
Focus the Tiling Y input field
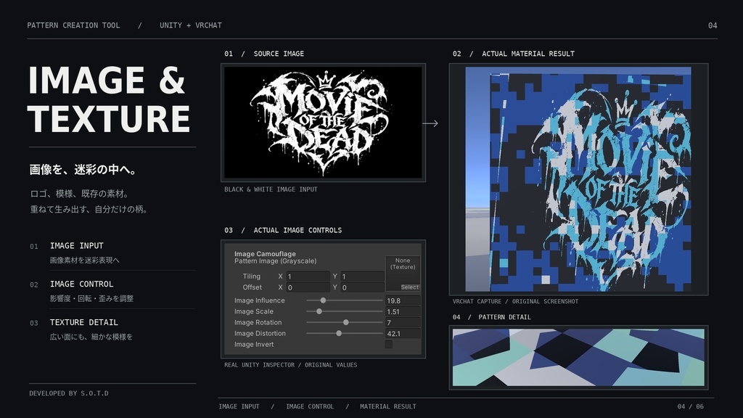coord(362,276)
